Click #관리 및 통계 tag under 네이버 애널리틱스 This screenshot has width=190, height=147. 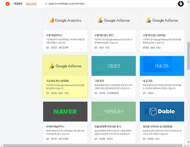point(63,139)
